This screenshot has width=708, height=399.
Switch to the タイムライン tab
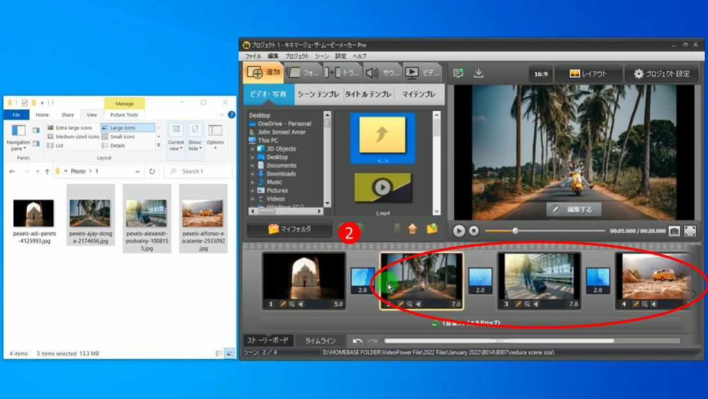pos(320,341)
